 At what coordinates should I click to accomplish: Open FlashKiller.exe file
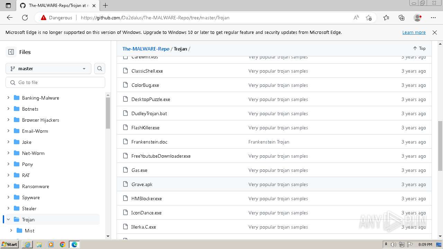pyautogui.click(x=145, y=128)
